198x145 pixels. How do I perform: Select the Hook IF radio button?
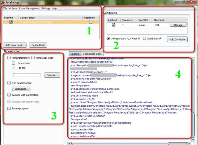(129, 39)
